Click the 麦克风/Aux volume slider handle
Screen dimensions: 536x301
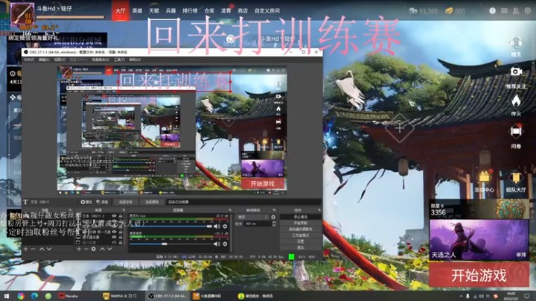point(209,226)
